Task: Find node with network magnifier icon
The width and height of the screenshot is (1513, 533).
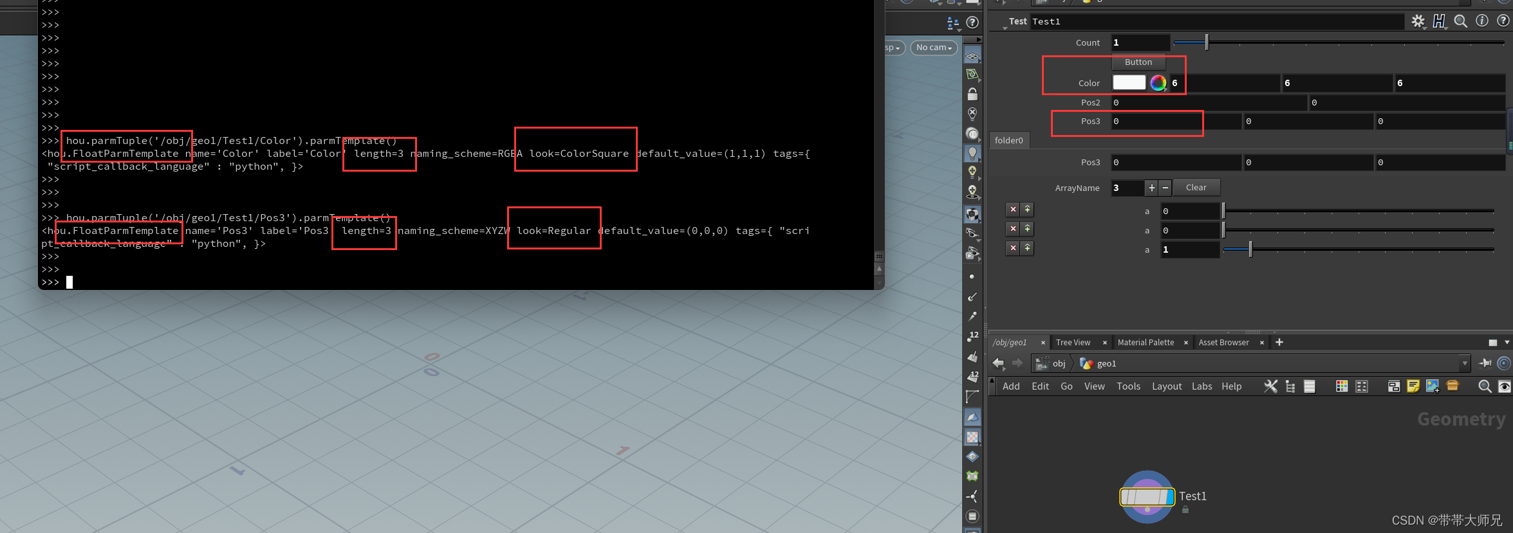Action: (1485, 386)
